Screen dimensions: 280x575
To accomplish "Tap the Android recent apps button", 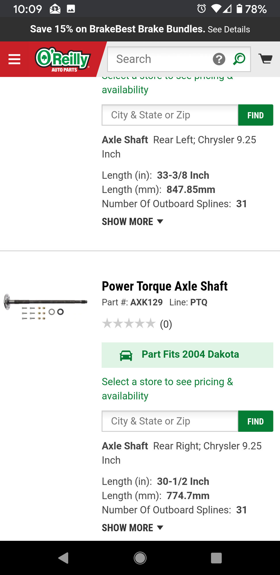I will [x=216, y=558].
